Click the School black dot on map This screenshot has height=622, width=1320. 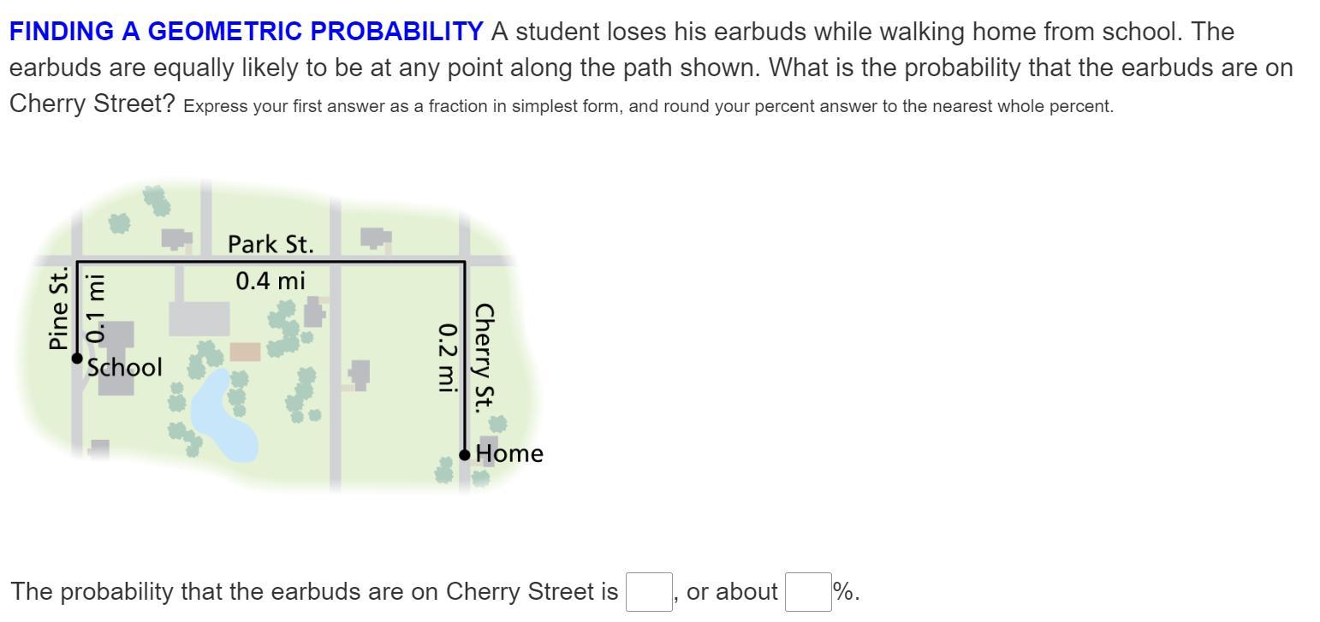point(77,359)
